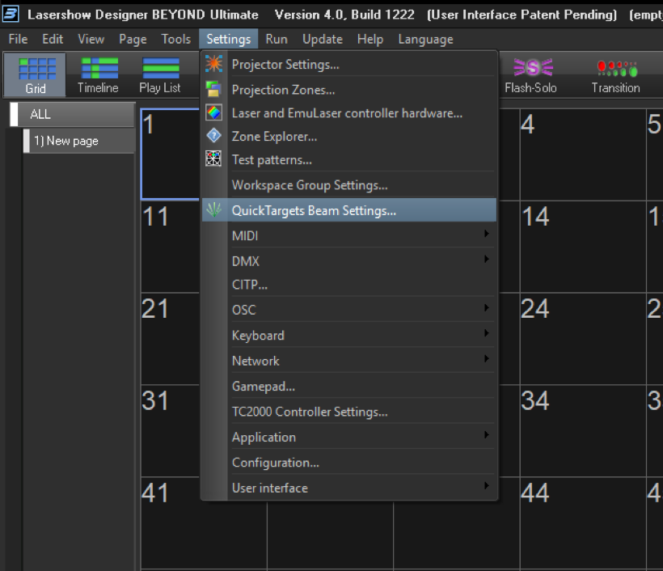Open QuickTargets Beam Settings...

[349, 210]
